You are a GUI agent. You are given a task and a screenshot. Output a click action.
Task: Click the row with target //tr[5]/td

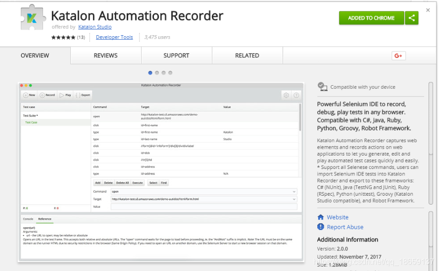[195, 160]
